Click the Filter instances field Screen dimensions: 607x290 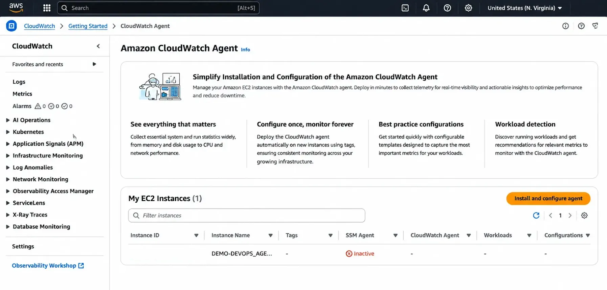247,216
